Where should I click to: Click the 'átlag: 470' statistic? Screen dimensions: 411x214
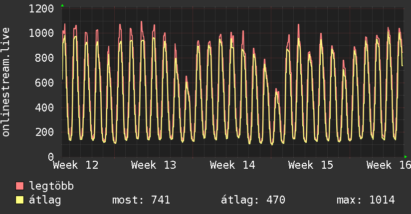(252, 201)
